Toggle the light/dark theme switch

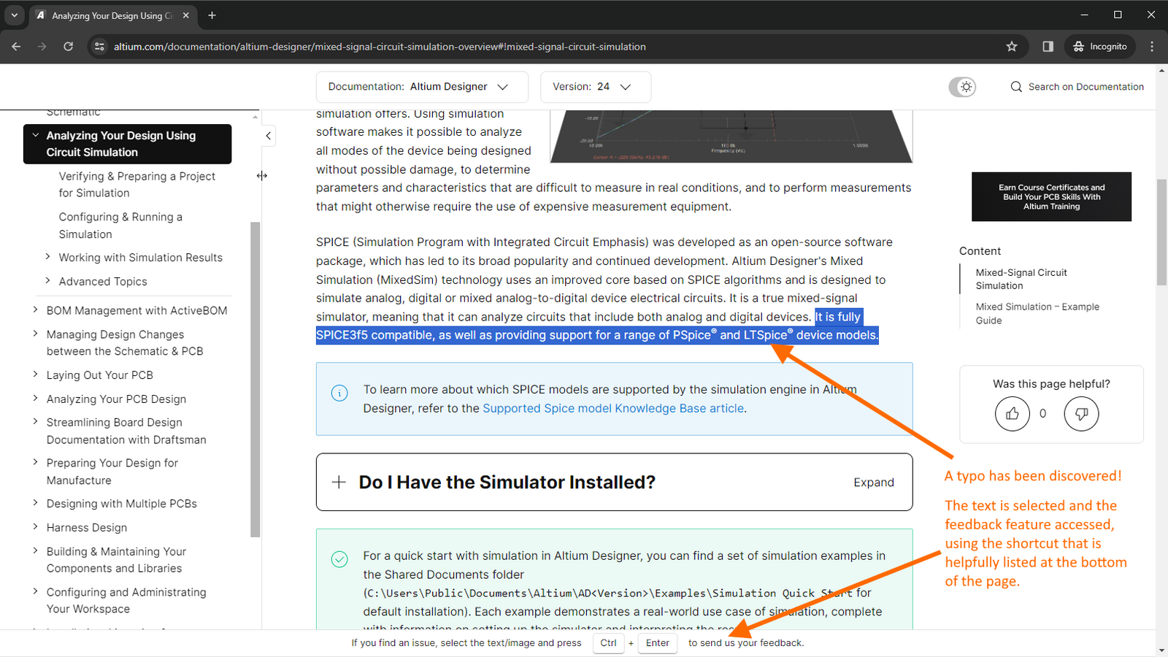pos(962,87)
